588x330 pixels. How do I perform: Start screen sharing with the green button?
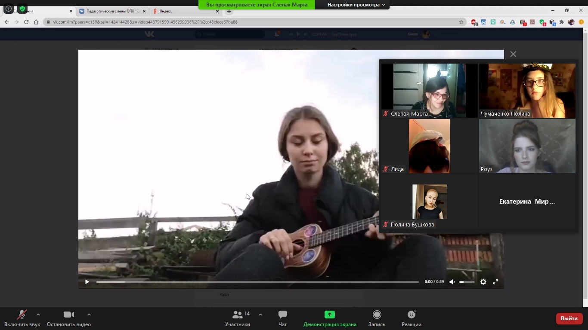coord(329,318)
